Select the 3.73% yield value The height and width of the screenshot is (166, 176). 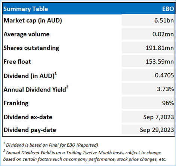[x=165, y=89]
